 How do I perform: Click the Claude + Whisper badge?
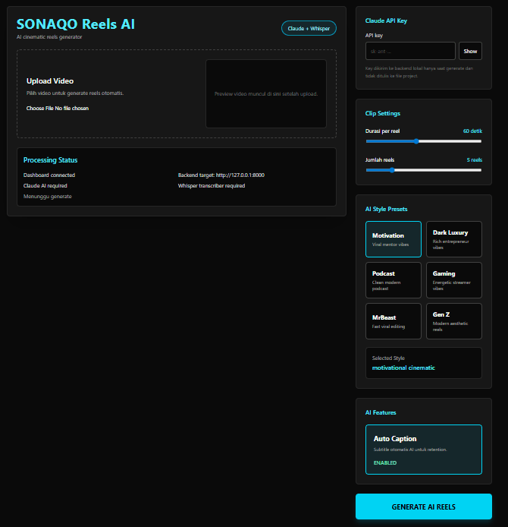point(309,28)
